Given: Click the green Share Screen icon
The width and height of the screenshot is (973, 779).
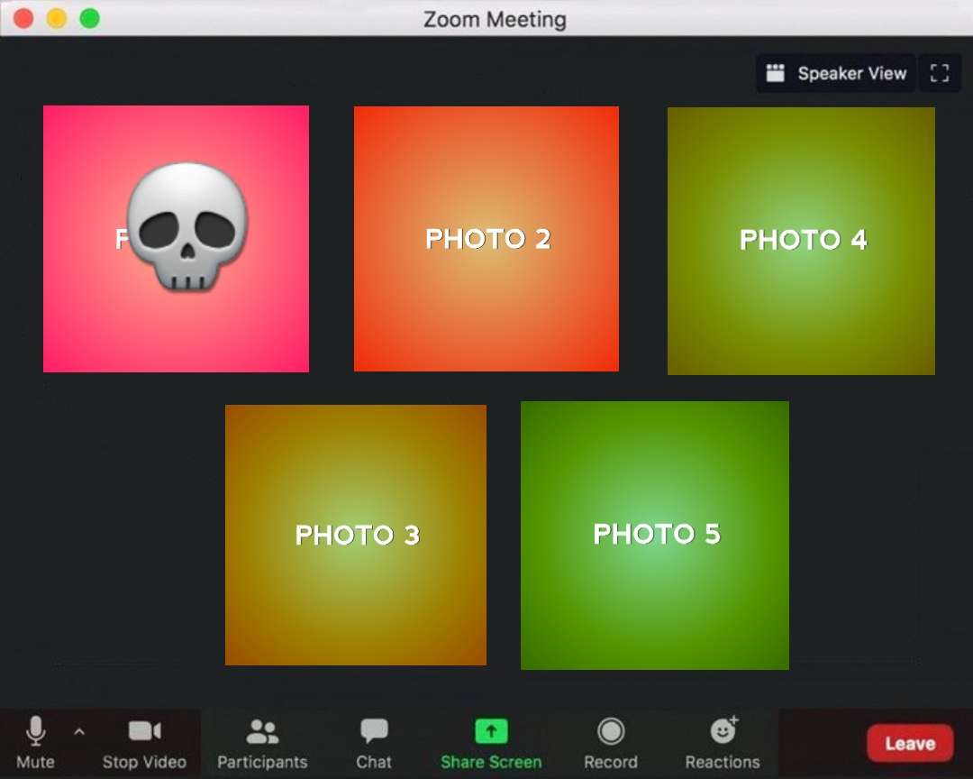Looking at the screenshot, I should click(491, 731).
